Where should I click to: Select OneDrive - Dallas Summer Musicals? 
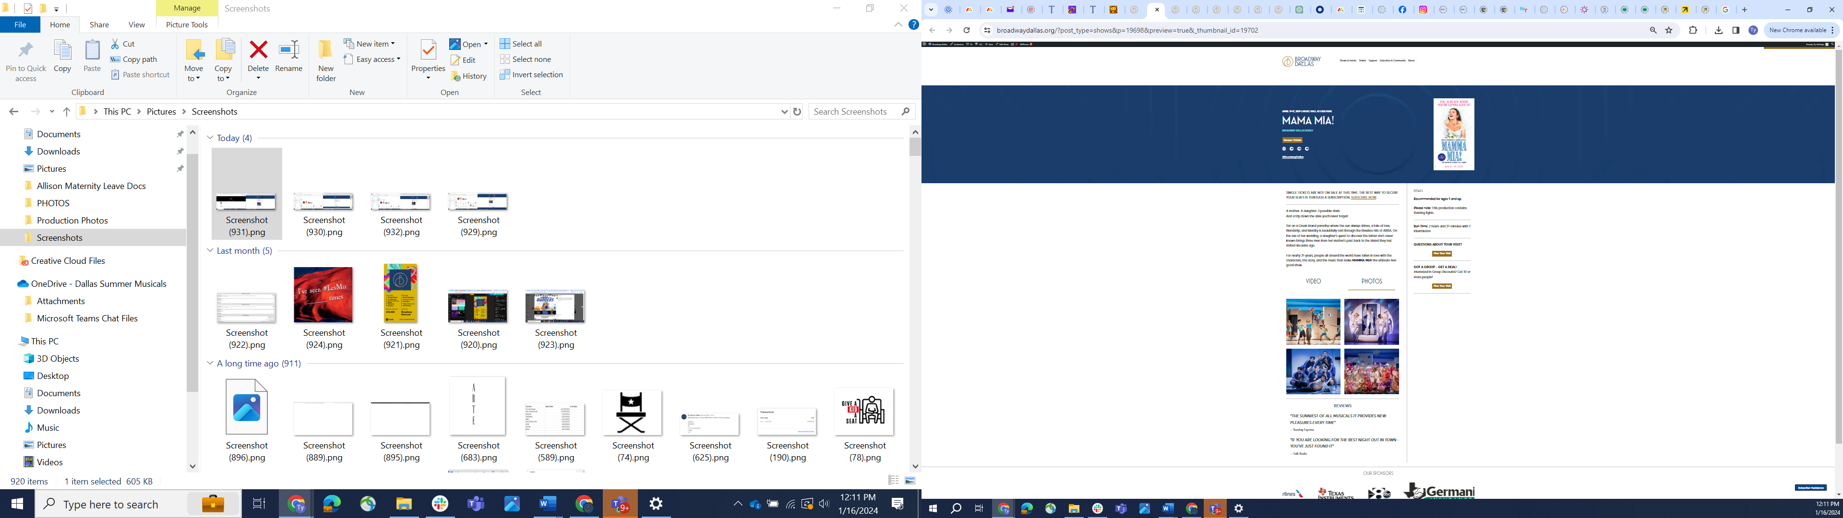tap(99, 284)
